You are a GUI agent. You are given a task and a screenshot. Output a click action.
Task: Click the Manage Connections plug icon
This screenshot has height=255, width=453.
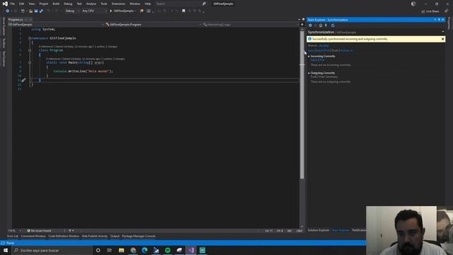point(326,25)
